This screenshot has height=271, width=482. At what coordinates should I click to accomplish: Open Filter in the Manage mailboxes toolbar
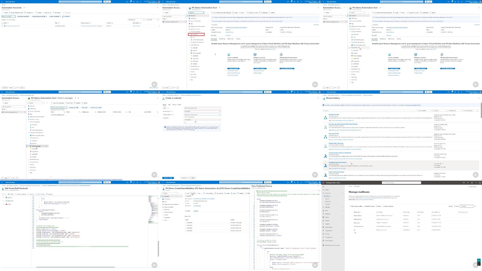[x=457, y=206]
